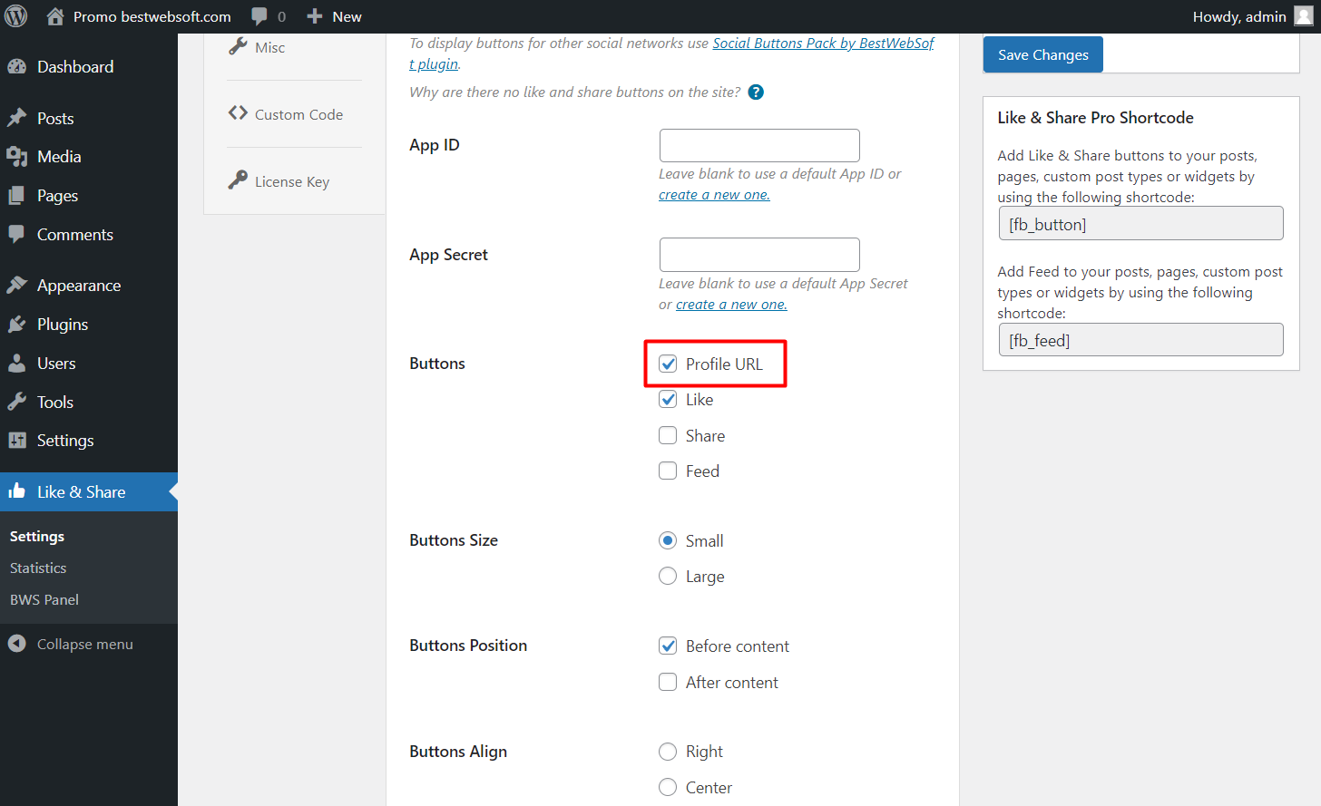Click the Collapse menu label
Viewport: 1321px width, 806px height.
point(85,644)
